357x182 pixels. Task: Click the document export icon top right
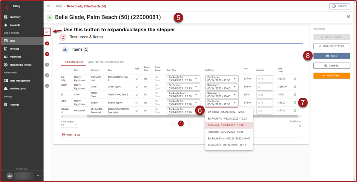tap(348, 17)
